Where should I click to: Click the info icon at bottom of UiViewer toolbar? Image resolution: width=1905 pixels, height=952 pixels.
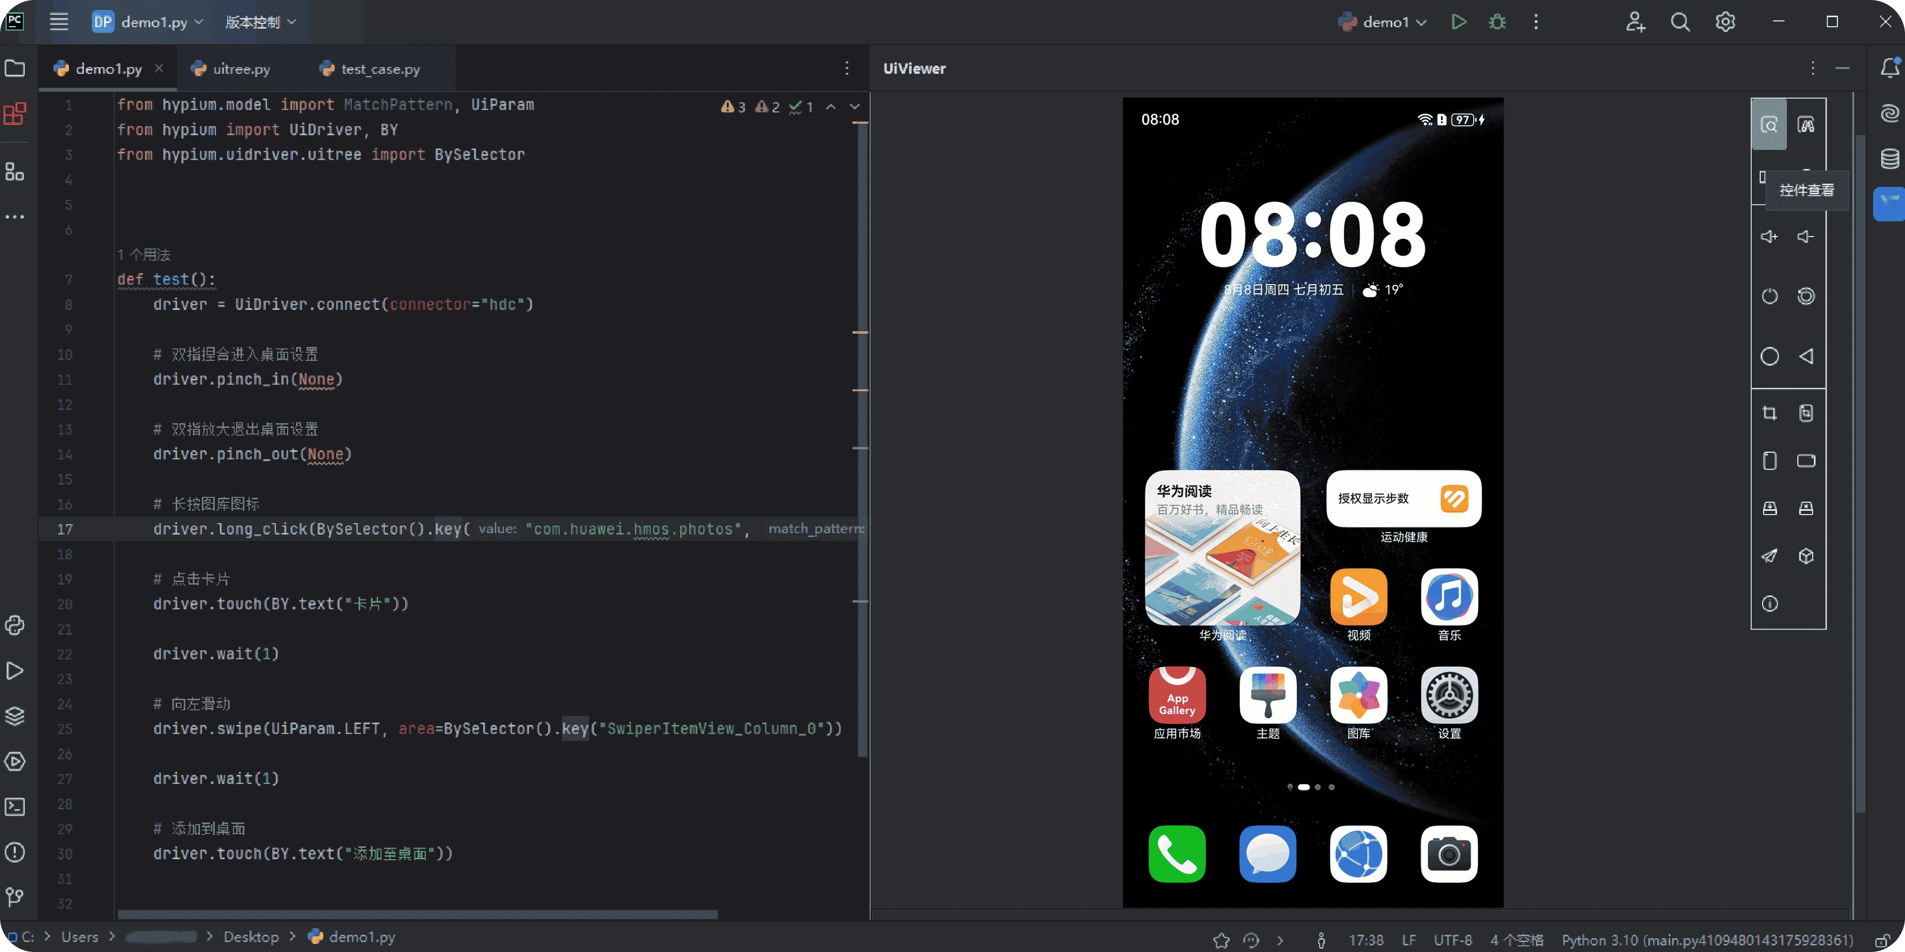[x=1770, y=604]
